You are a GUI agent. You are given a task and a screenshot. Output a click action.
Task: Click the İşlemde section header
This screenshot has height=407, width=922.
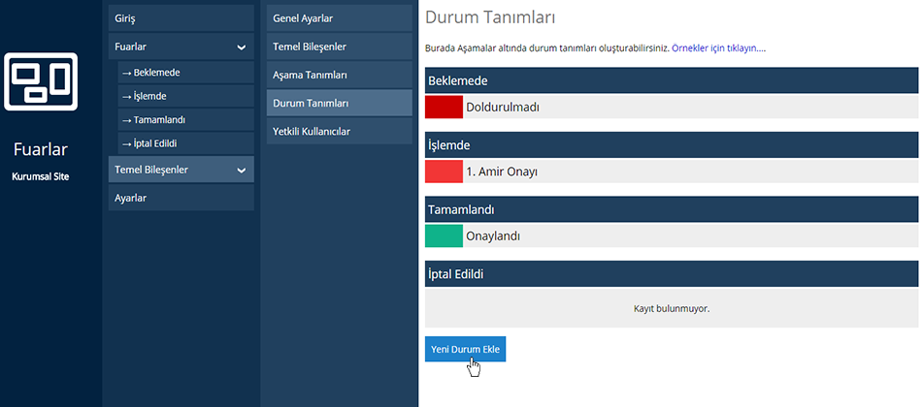pyautogui.click(x=672, y=145)
